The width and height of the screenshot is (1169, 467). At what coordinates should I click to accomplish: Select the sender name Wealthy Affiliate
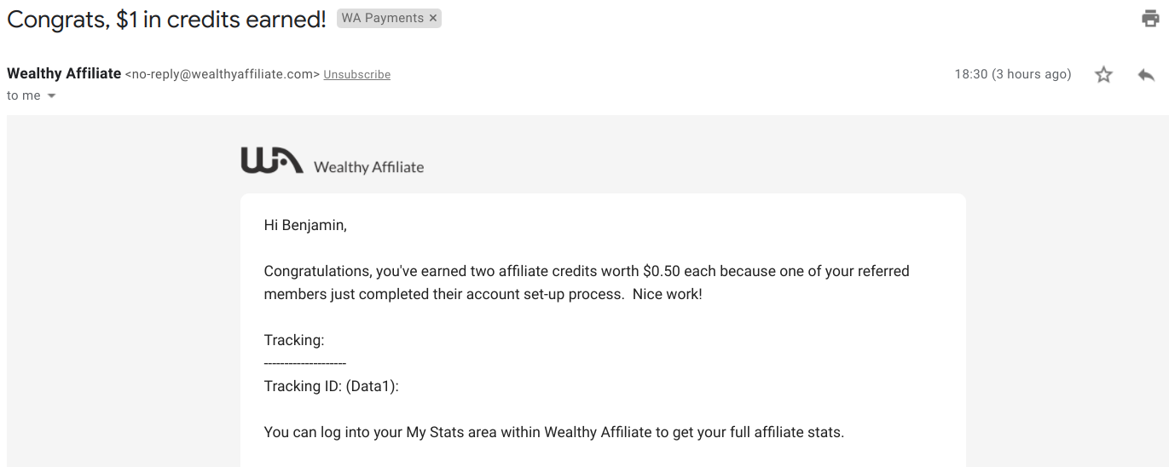(64, 73)
